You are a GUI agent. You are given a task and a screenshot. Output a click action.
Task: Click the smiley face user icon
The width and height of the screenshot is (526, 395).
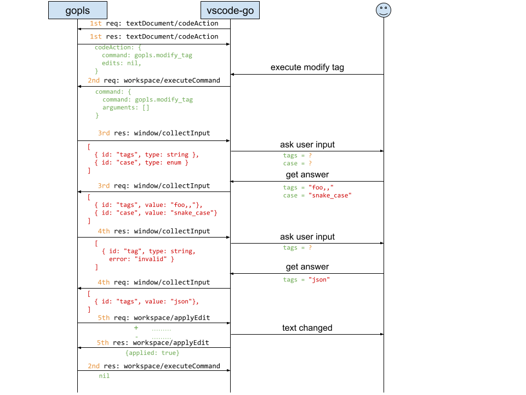[x=384, y=10]
